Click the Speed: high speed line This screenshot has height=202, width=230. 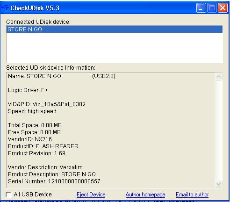[32, 111]
